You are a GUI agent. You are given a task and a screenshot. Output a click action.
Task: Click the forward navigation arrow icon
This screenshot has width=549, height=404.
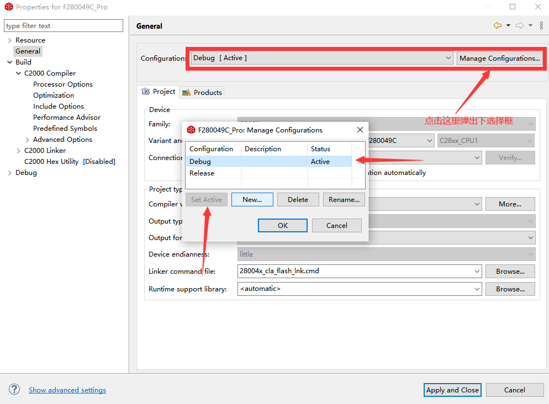(520, 25)
